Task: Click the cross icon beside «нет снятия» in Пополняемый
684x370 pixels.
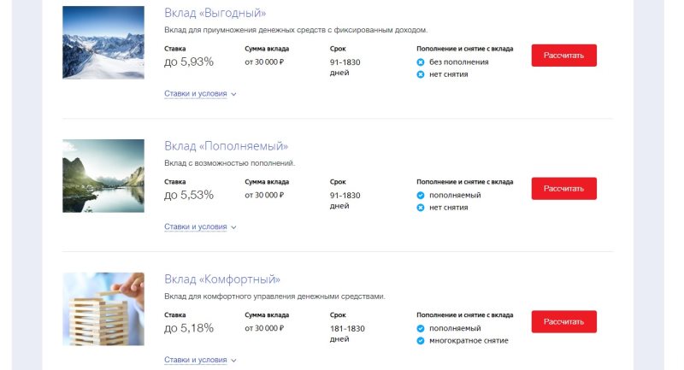Action: pos(421,208)
